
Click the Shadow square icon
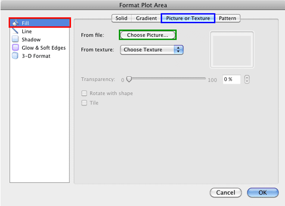pyautogui.click(x=15, y=39)
